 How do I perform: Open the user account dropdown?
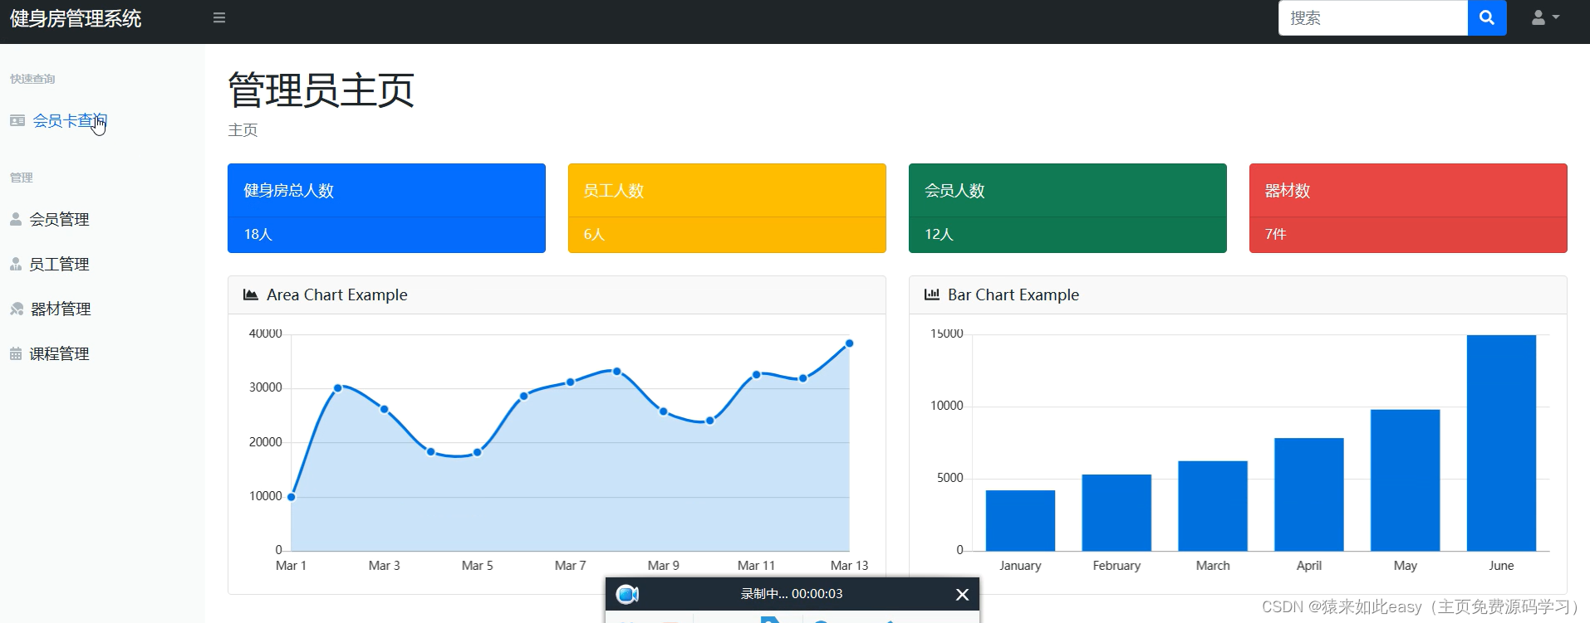coord(1545,17)
